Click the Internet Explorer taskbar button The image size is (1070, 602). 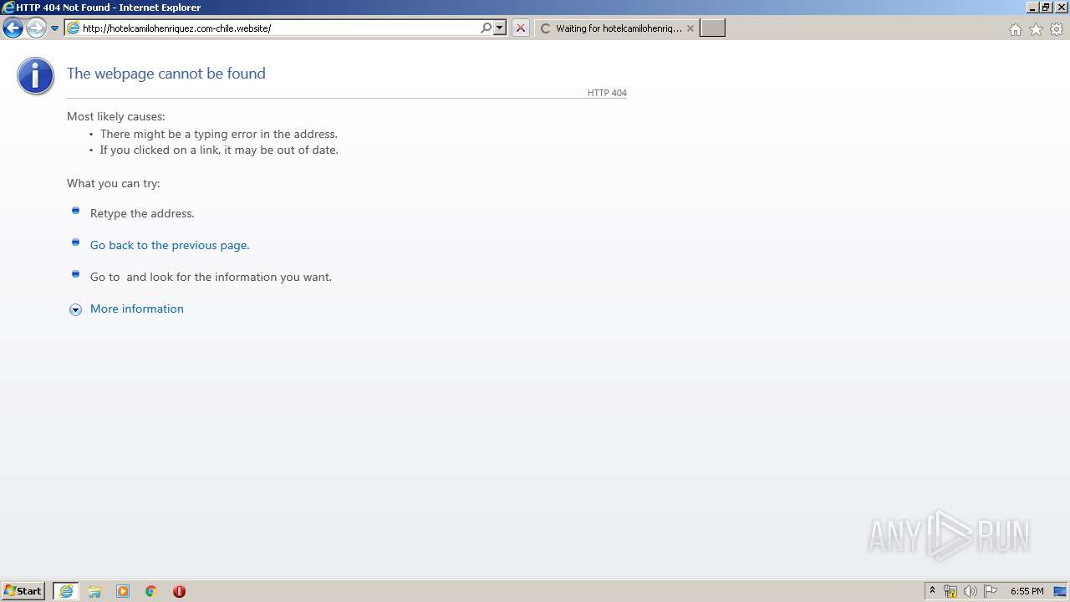[66, 591]
